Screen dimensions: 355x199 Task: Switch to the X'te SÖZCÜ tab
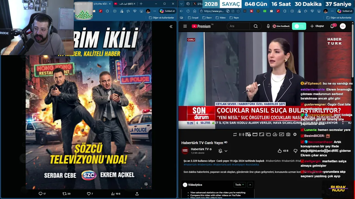[101, 4]
